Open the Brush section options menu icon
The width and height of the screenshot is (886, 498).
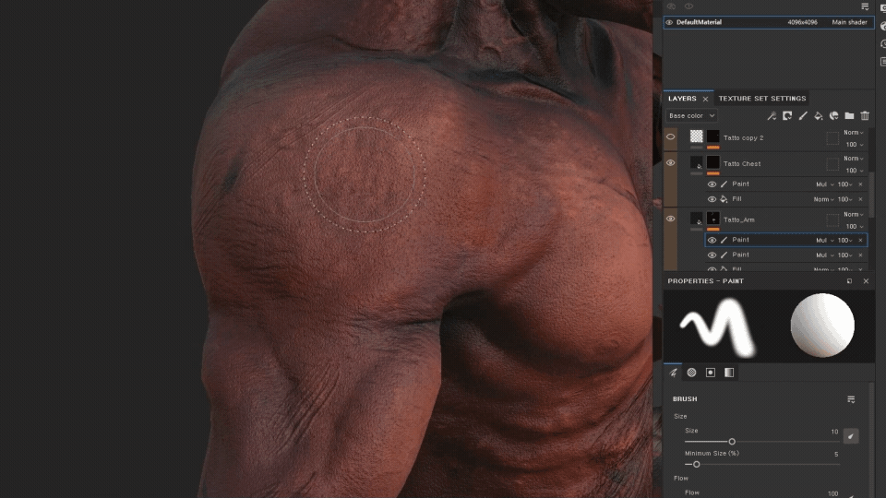851,399
